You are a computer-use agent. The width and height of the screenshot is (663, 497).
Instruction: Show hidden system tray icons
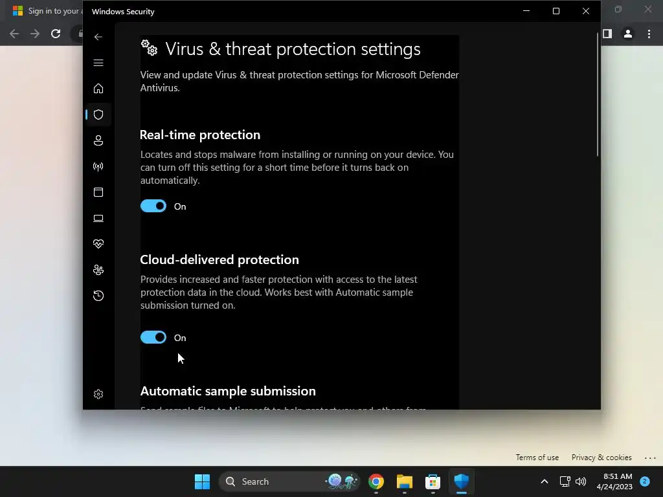544,481
